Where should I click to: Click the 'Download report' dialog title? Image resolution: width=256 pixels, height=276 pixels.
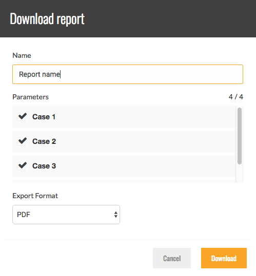point(47,19)
